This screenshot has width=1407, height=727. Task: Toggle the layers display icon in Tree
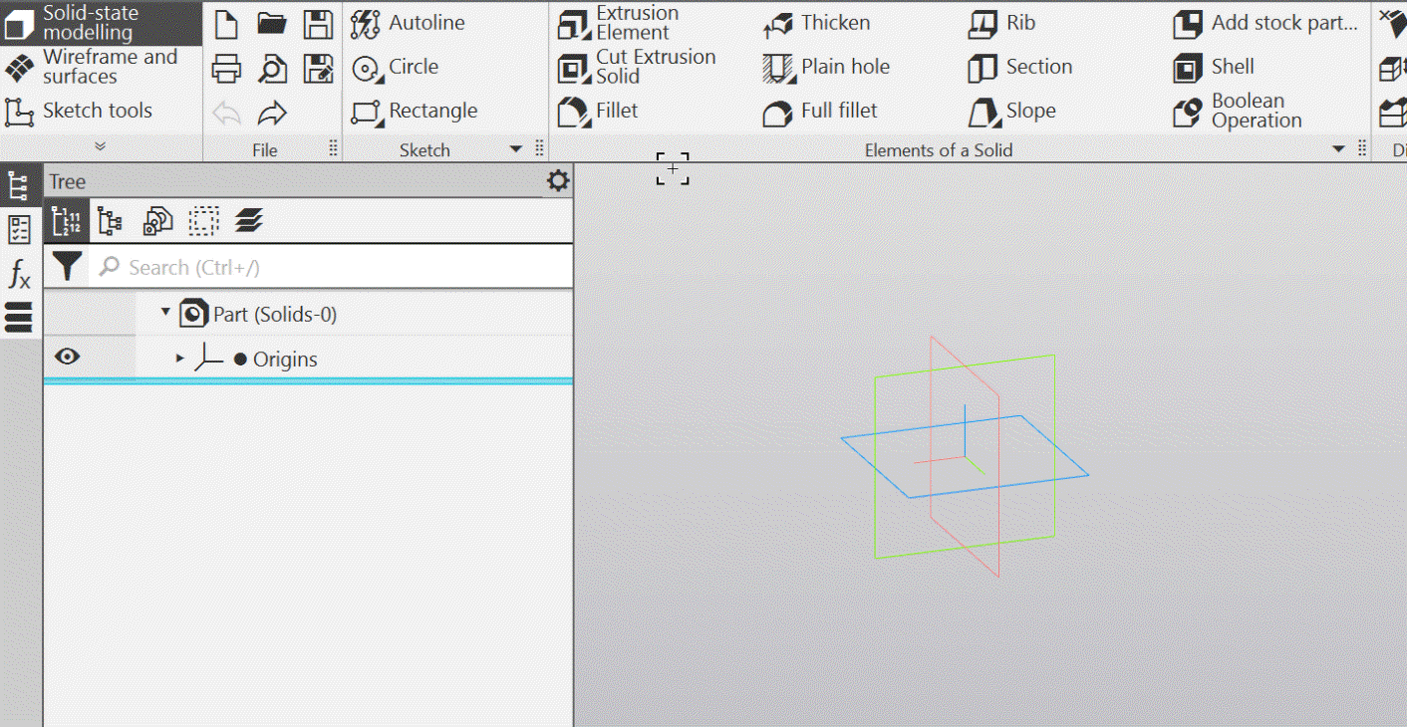pos(248,221)
